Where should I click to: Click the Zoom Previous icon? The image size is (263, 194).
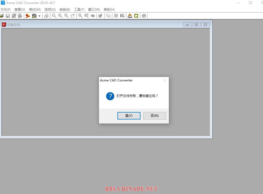click(x=87, y=16)
